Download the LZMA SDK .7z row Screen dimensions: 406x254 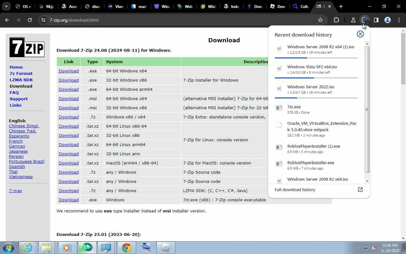(x=69, y=190)
